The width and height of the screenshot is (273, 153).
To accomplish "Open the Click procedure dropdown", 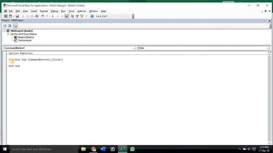I will pos(267,48).
